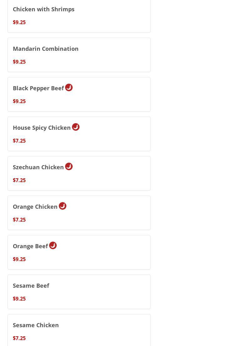Click the spicy icon next to House Spicy Chicken

tap(76, 127)
